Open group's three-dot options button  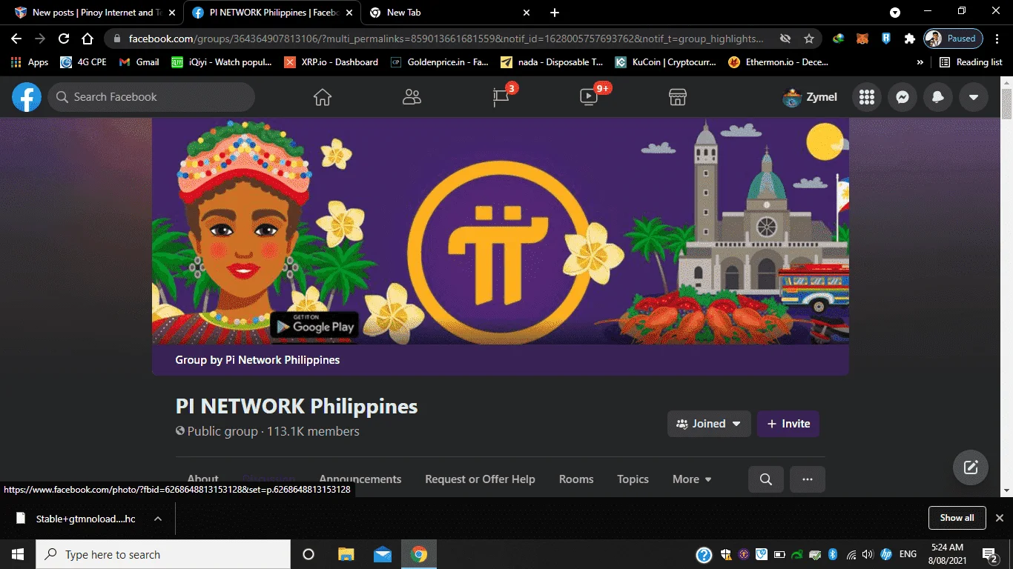pos(808,479)
